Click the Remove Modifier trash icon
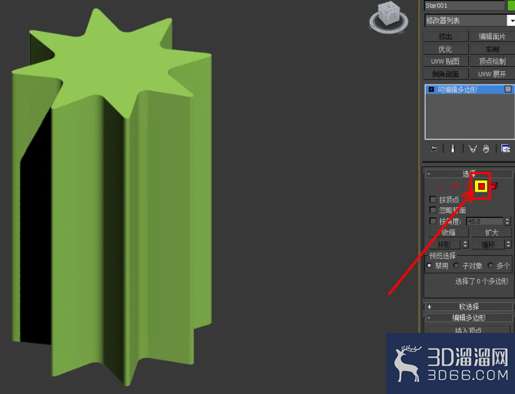 click(486, 148)
